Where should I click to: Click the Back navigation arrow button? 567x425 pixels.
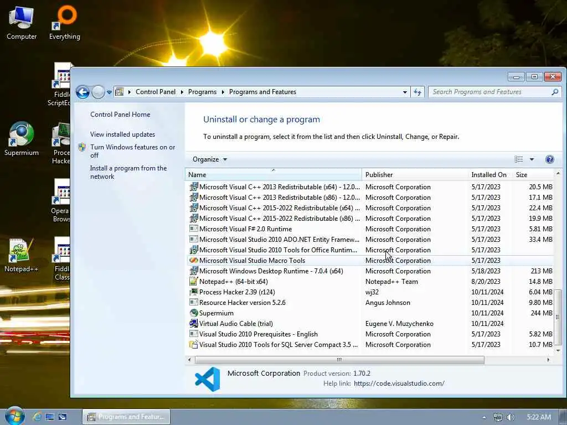click(x=83, y=92)
